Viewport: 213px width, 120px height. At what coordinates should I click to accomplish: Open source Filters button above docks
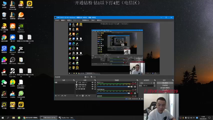(x=93, y=77)
